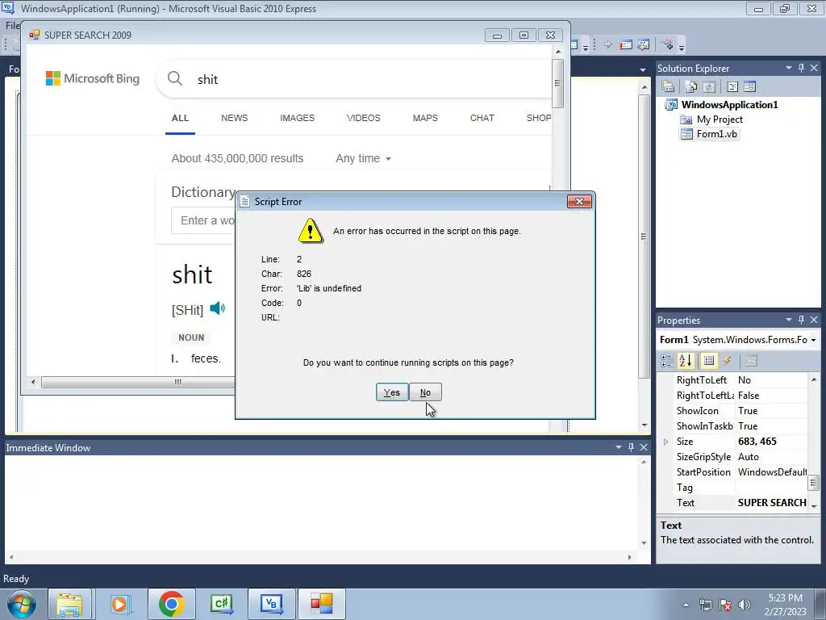Play pronunciation with the speaker icon
826x620 pixels.
[217, 308]
